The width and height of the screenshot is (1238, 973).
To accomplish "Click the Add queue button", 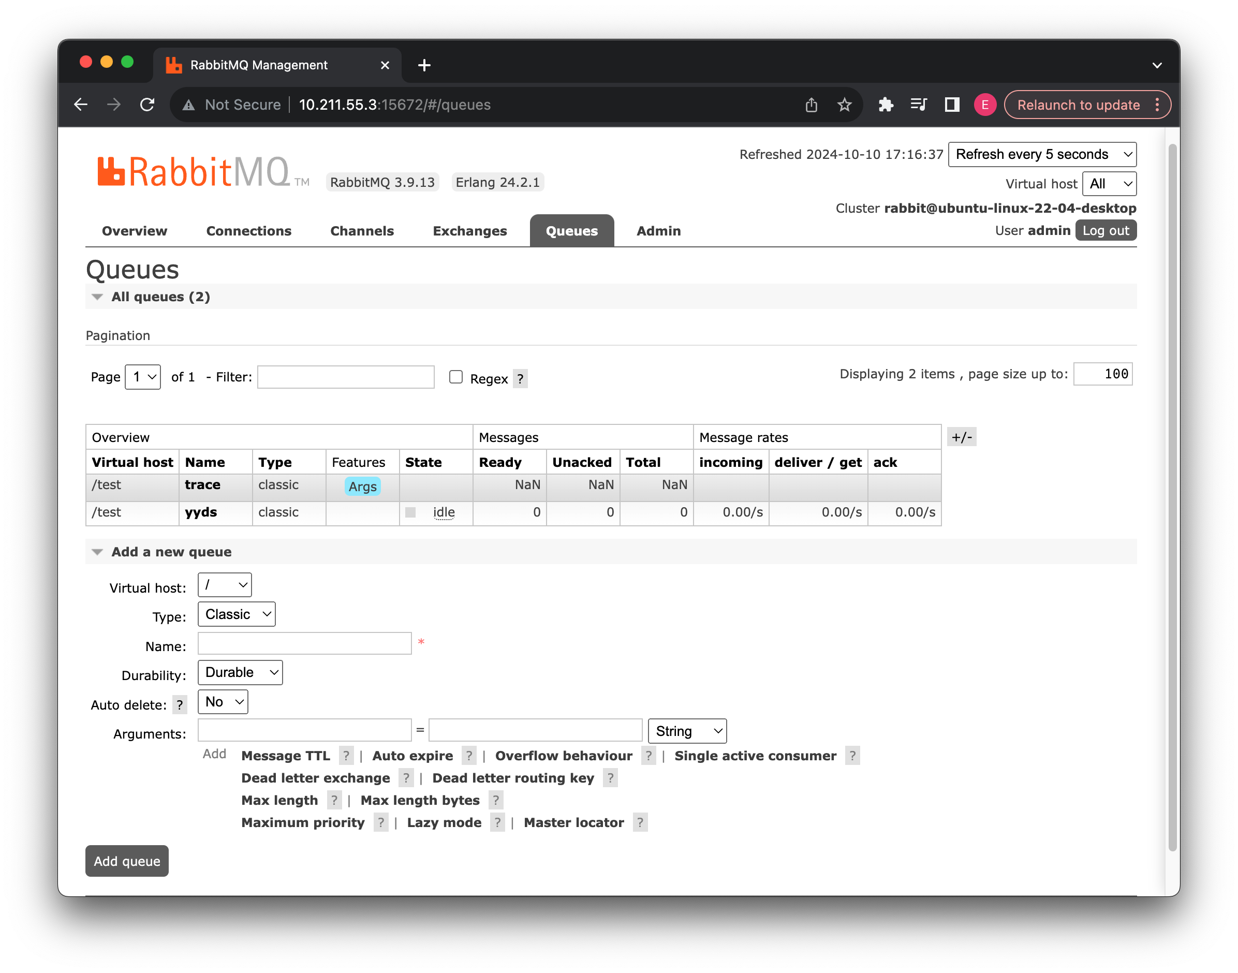I will pyautogui.click(x=127, y=861).
